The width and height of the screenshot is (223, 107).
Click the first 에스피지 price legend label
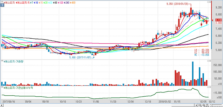pyautogui.click(x=10, y=3)
